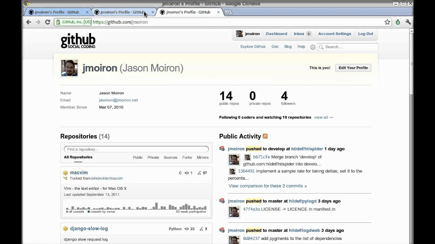The height and width of the screenshot is (244, 435).
Task: Click the Edit Your Profile button
Action: [353, 68]
